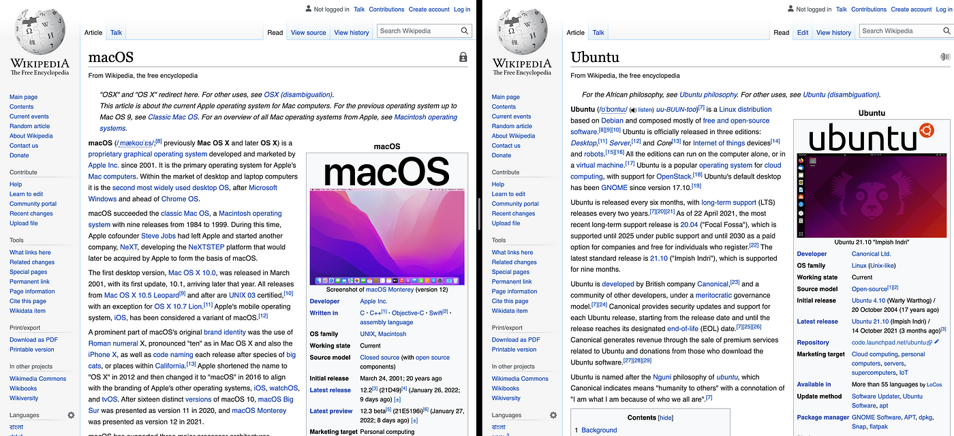Click 'Wikimedia Commons' in macOS window sidebar
The width and height of the screenshot is (954, 436).
coord(38,379)
